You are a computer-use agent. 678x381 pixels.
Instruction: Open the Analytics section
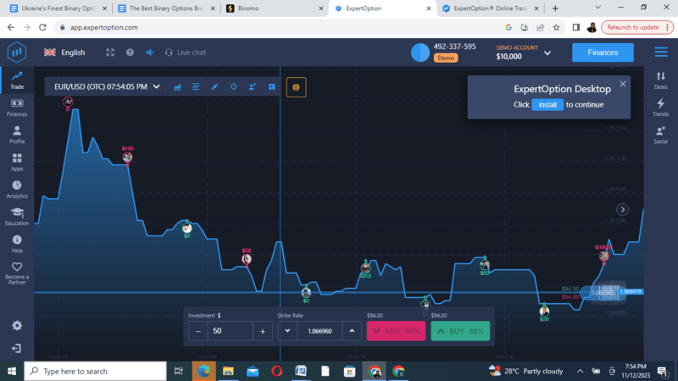click(17, 189)
